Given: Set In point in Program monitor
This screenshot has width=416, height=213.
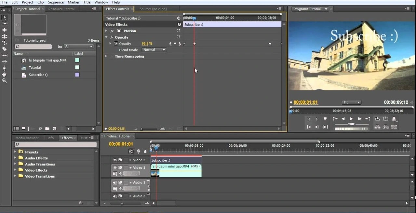Looking at the screenshot, I should (309, 119).
